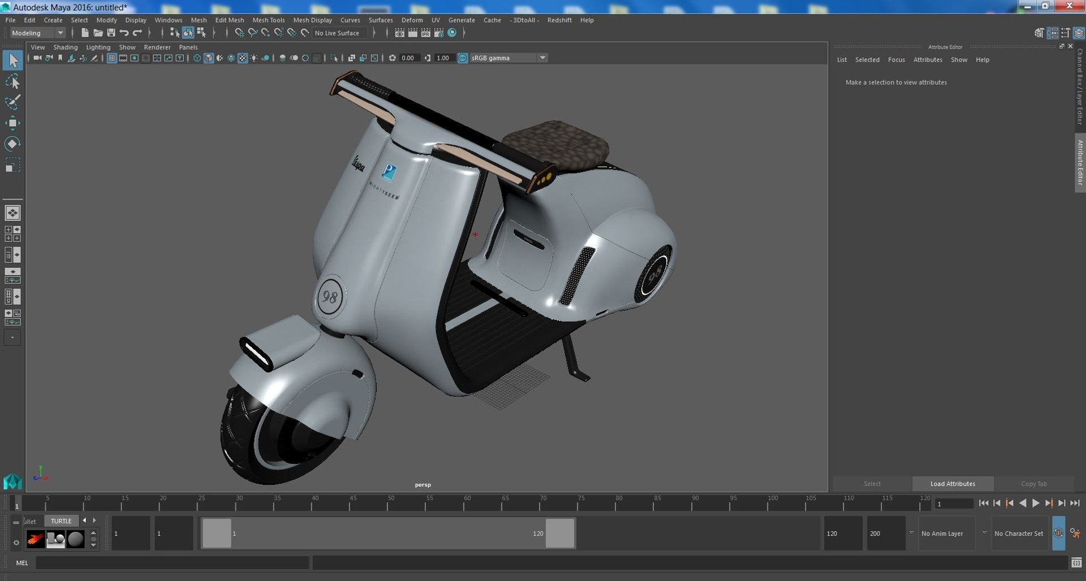The height and width of the screenshot is (581, 1086).
Task: Create a new scene with the toolbar icon
Action: tap(85, 33)
